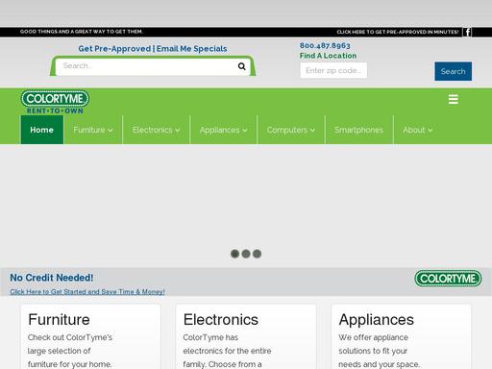This screenshot has height=369, width=492.
Task: Open the Smartphones menu item
Action: pyautogui.click(x=358, y=130)
